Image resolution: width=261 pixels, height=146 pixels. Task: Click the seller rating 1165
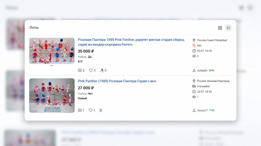click(212, 110)
